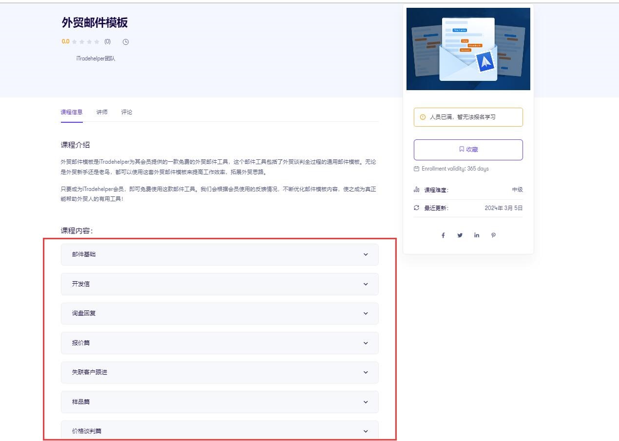
Task: Click the refresh icon for 最近更新
Action: (x=416, y=208)
